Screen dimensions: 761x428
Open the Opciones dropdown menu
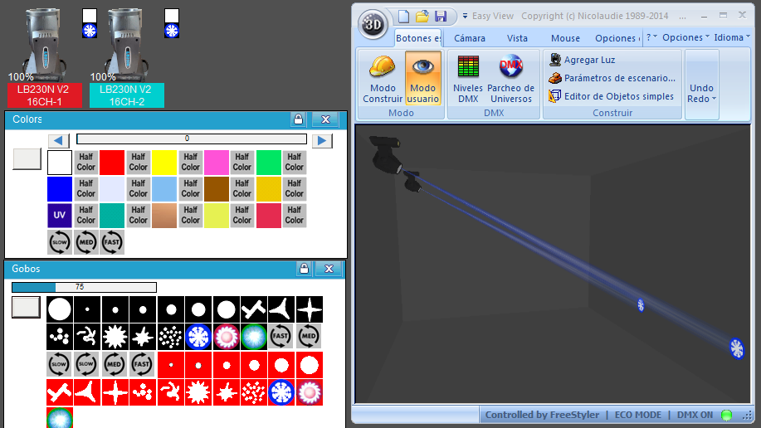pyautogui.click(x=685, y=37)
